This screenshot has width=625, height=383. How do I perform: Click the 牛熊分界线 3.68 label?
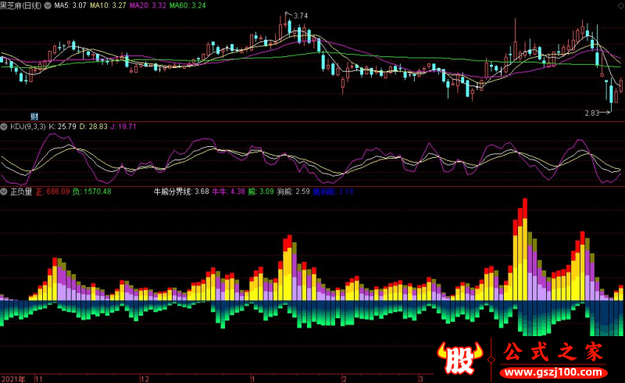point(181,191)
